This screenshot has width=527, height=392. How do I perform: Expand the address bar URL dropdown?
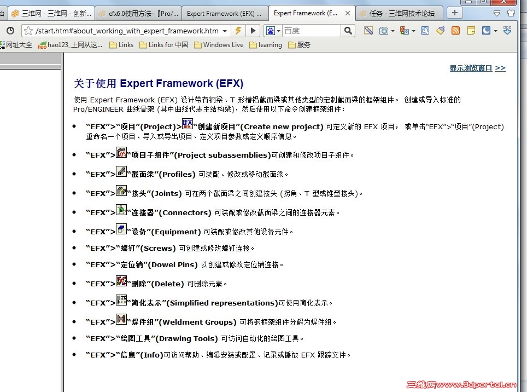point(225,31)
